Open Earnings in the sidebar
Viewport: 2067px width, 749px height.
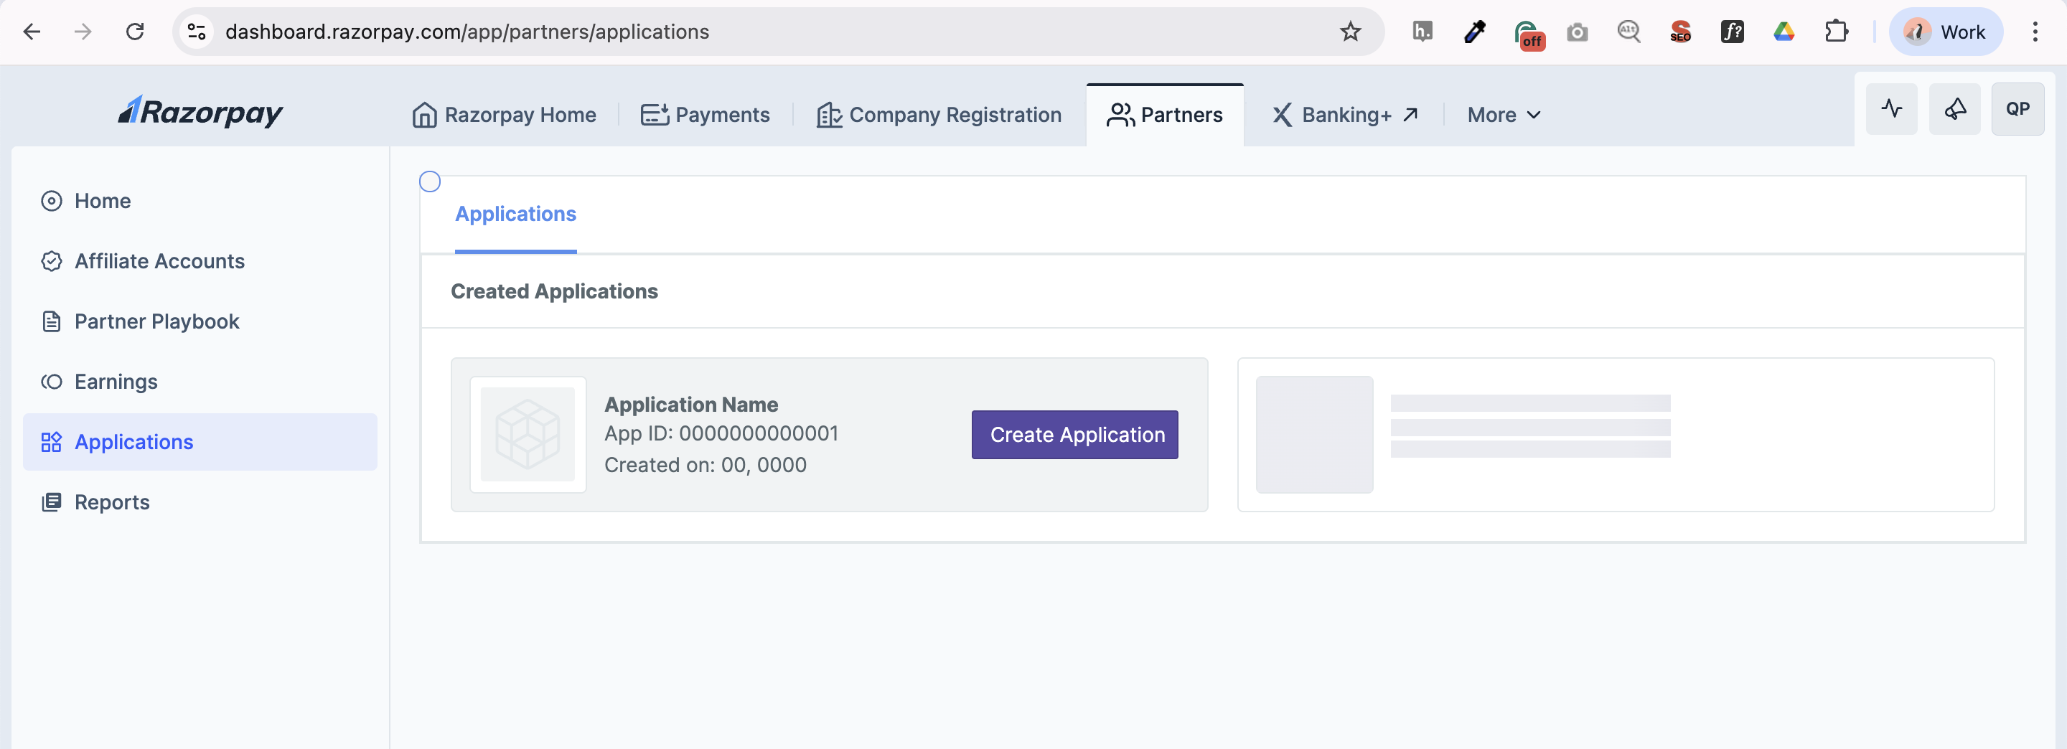[x=200, y=381]
